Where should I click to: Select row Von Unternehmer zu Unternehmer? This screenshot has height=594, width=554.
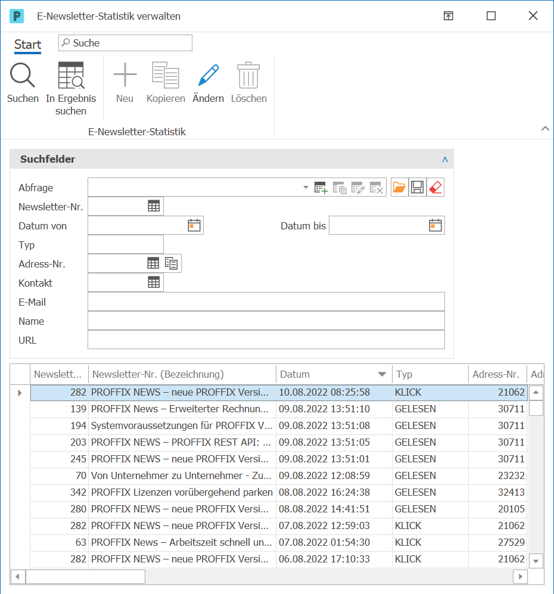[279, 476]
